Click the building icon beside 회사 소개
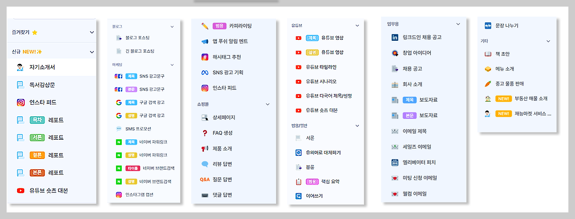 tap(395, 84)
